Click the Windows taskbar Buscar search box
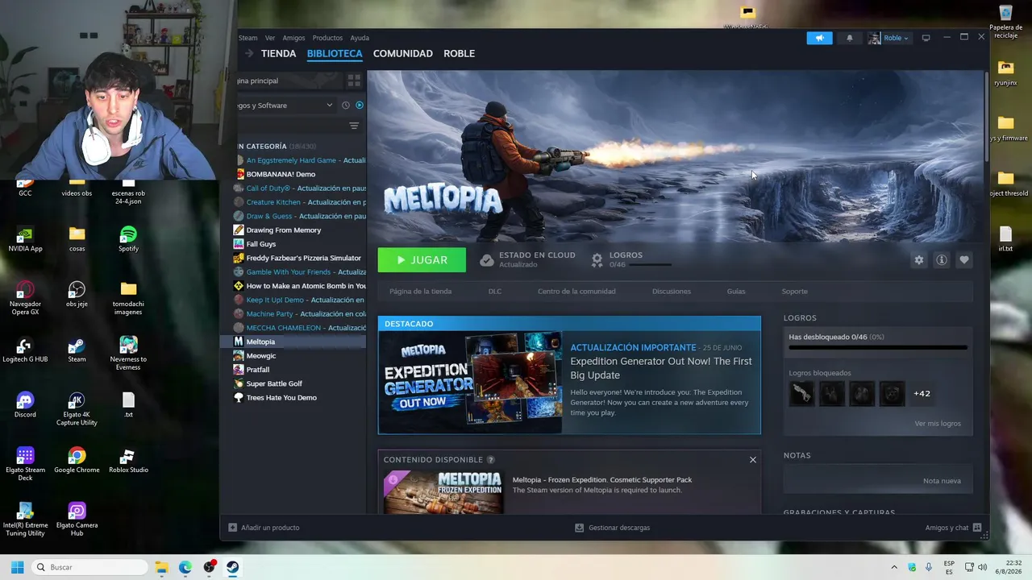1032x580 pixels. coord(89,567)
